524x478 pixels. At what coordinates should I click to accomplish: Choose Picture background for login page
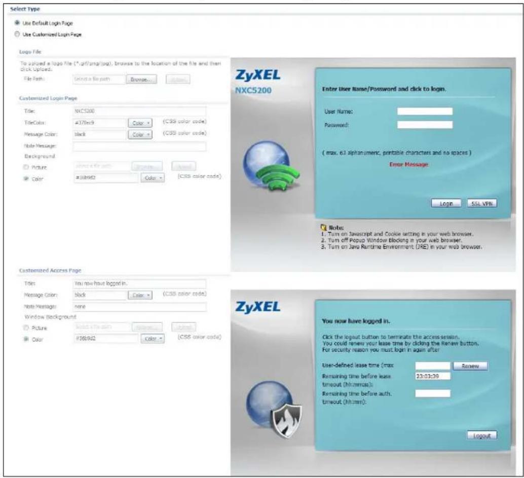click(x=26, y=167)
